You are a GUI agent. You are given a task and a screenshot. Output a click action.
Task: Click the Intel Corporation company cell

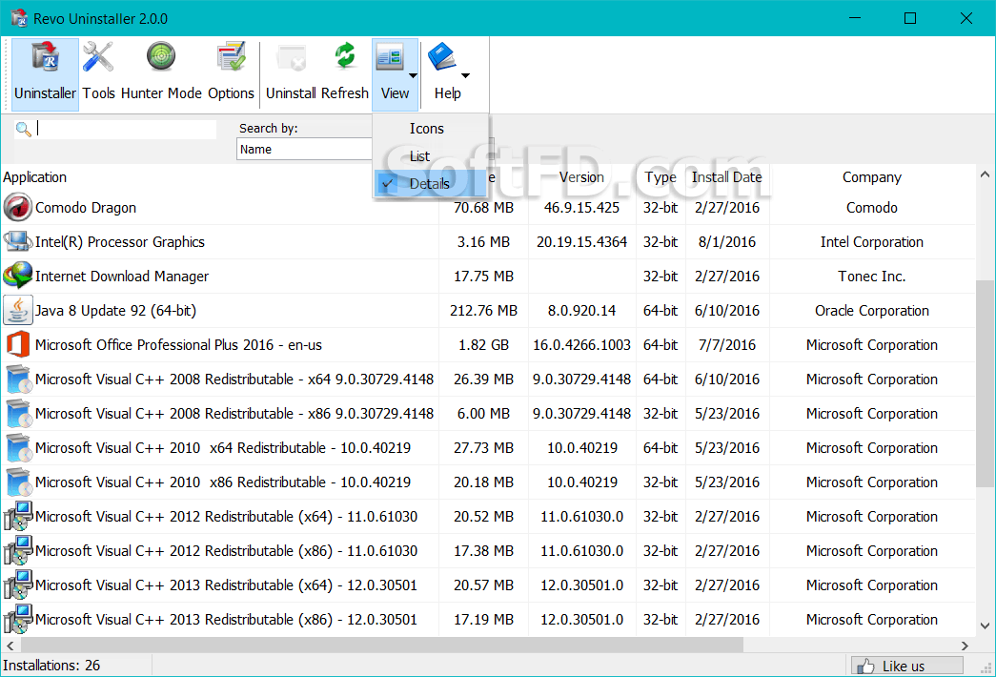coord(871,242)
